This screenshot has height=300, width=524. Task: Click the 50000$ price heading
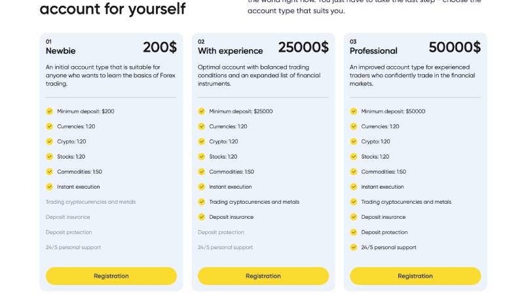(455, 47)
